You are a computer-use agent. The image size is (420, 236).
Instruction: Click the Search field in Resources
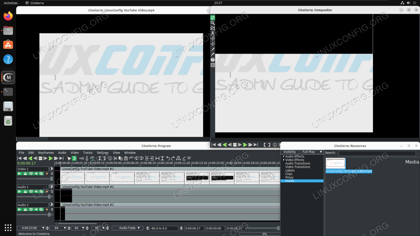[x=377, y=153]
